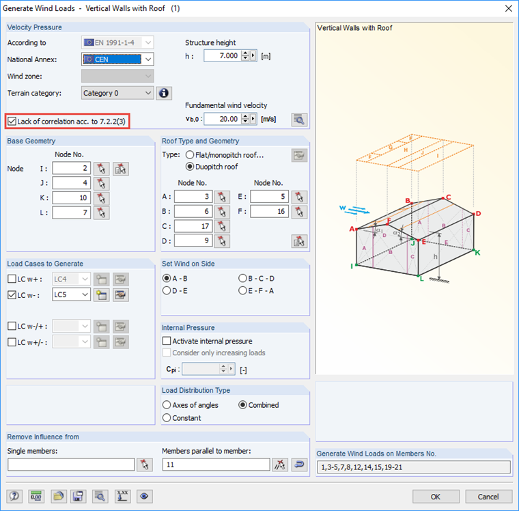This screenshot has height=511, width=519.
Task: Click the magnifier details icon in bottom toolbar
Action: coord(100,496)
